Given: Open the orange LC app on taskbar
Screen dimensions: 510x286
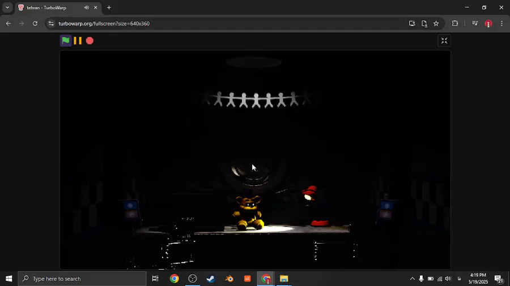Looking at the screenshot, I should tap(248, 279).
